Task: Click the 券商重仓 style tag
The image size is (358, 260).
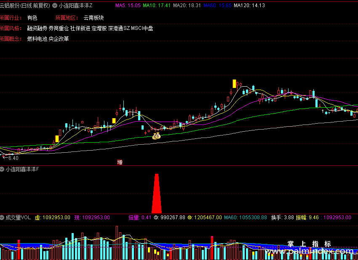Action: pyautogui.click(x=59, y=28)
